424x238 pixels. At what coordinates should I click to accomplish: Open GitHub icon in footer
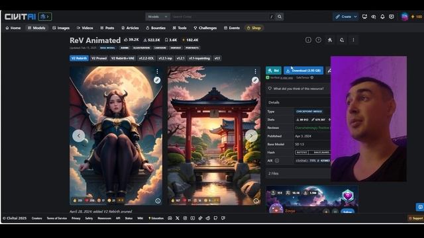tap(215, 218)
